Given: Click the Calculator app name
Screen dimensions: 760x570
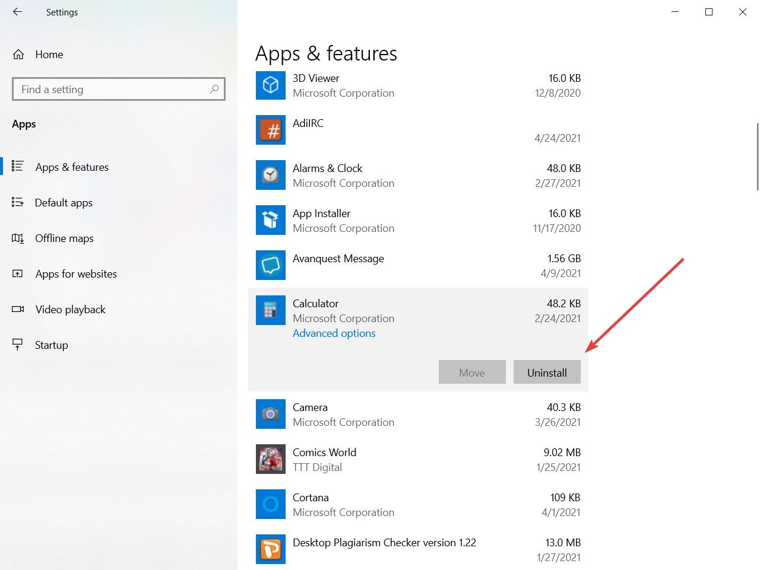Looking at the screenshot, I should 315,304.
